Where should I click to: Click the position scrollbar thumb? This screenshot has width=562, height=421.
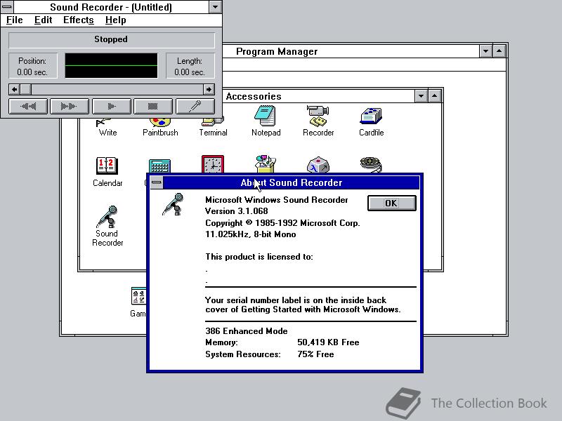25,89
